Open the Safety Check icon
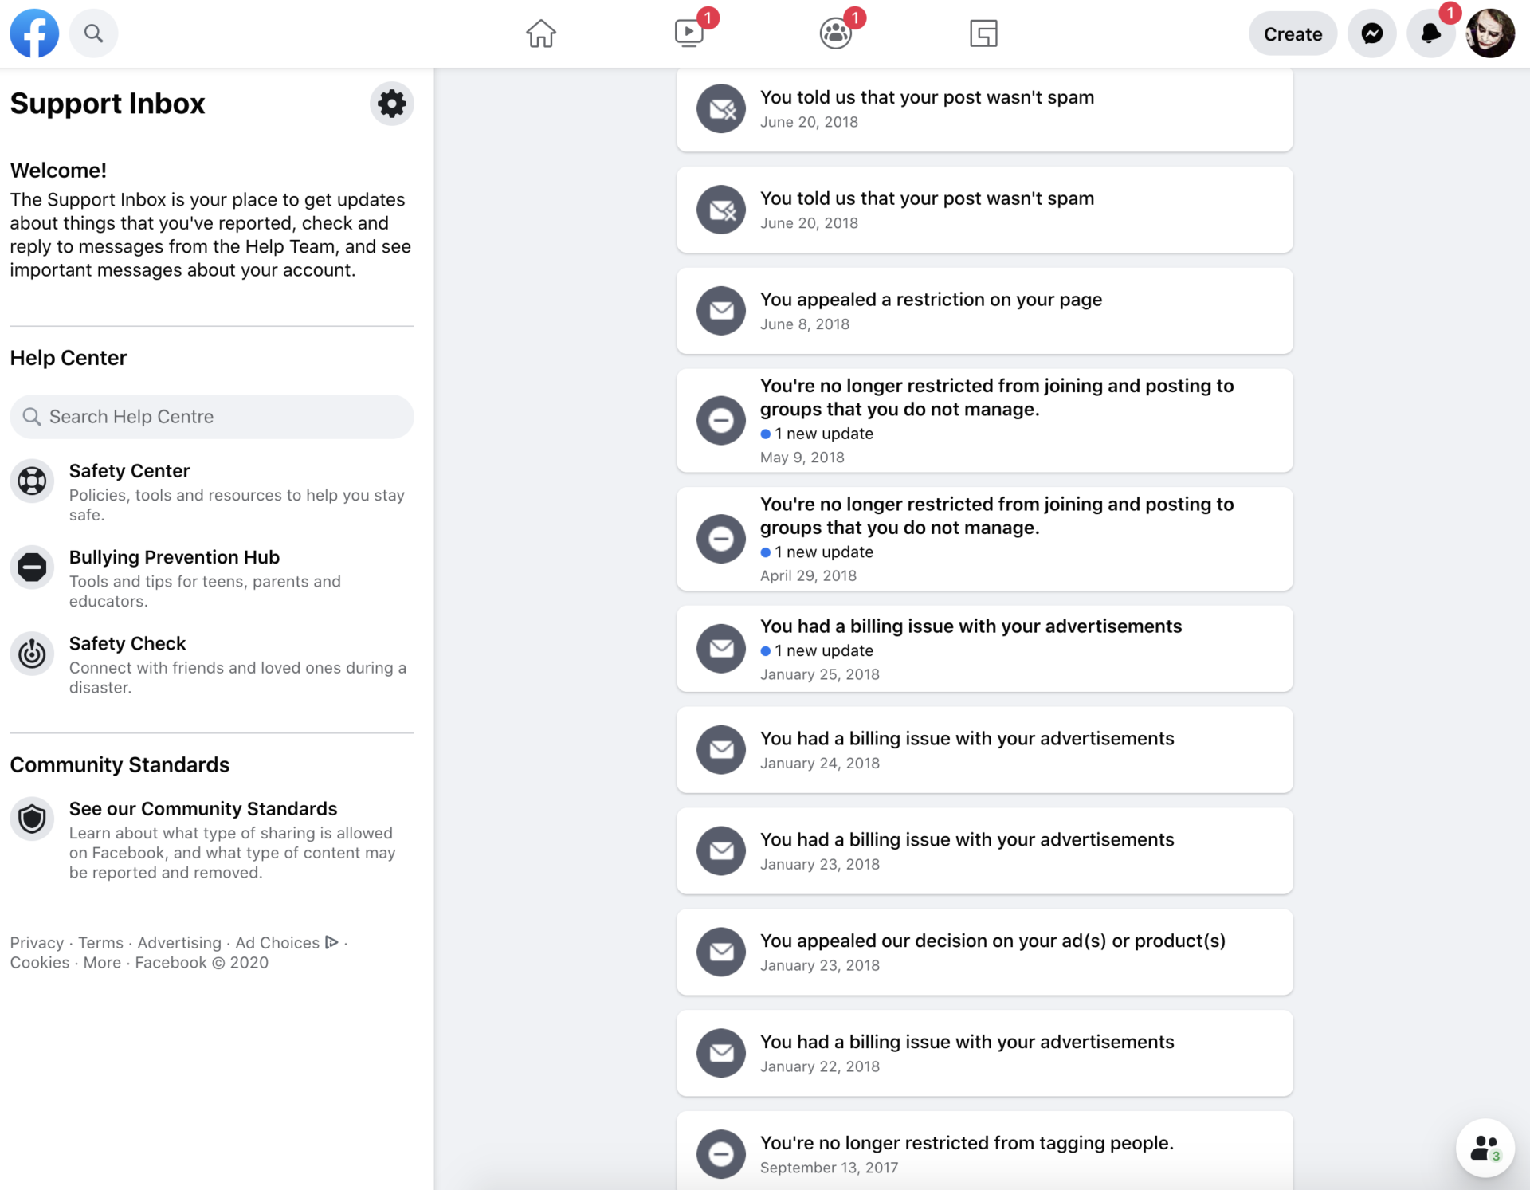Screen dimensions: 1530x1190 (32, 654)
